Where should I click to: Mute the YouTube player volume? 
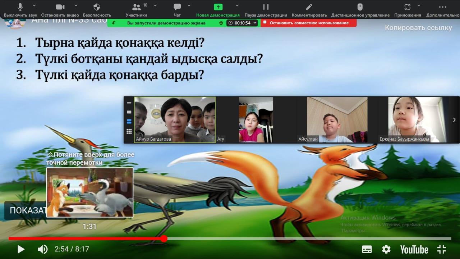click(42, 249)
